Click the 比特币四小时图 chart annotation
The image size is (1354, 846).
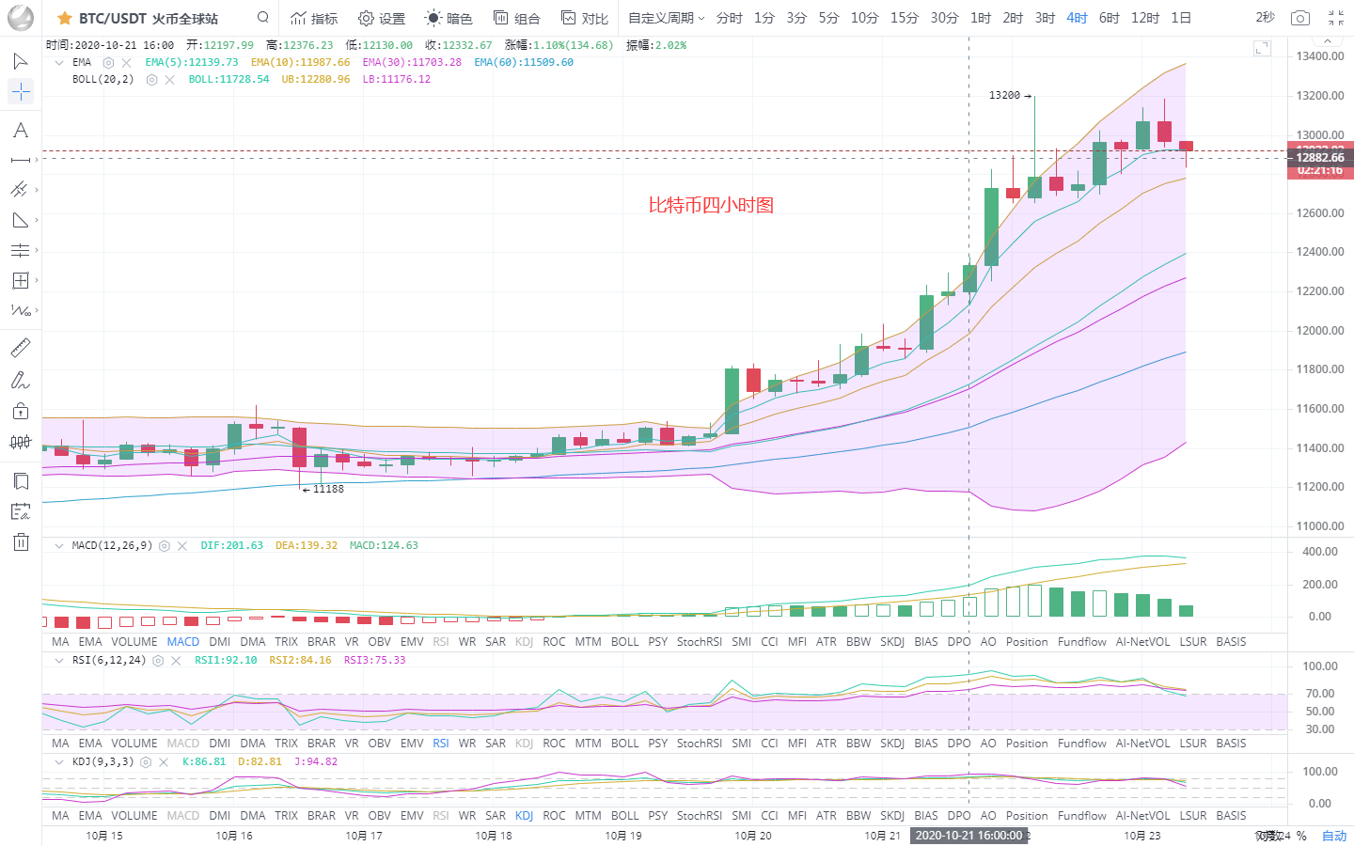[x=711, y=205]
